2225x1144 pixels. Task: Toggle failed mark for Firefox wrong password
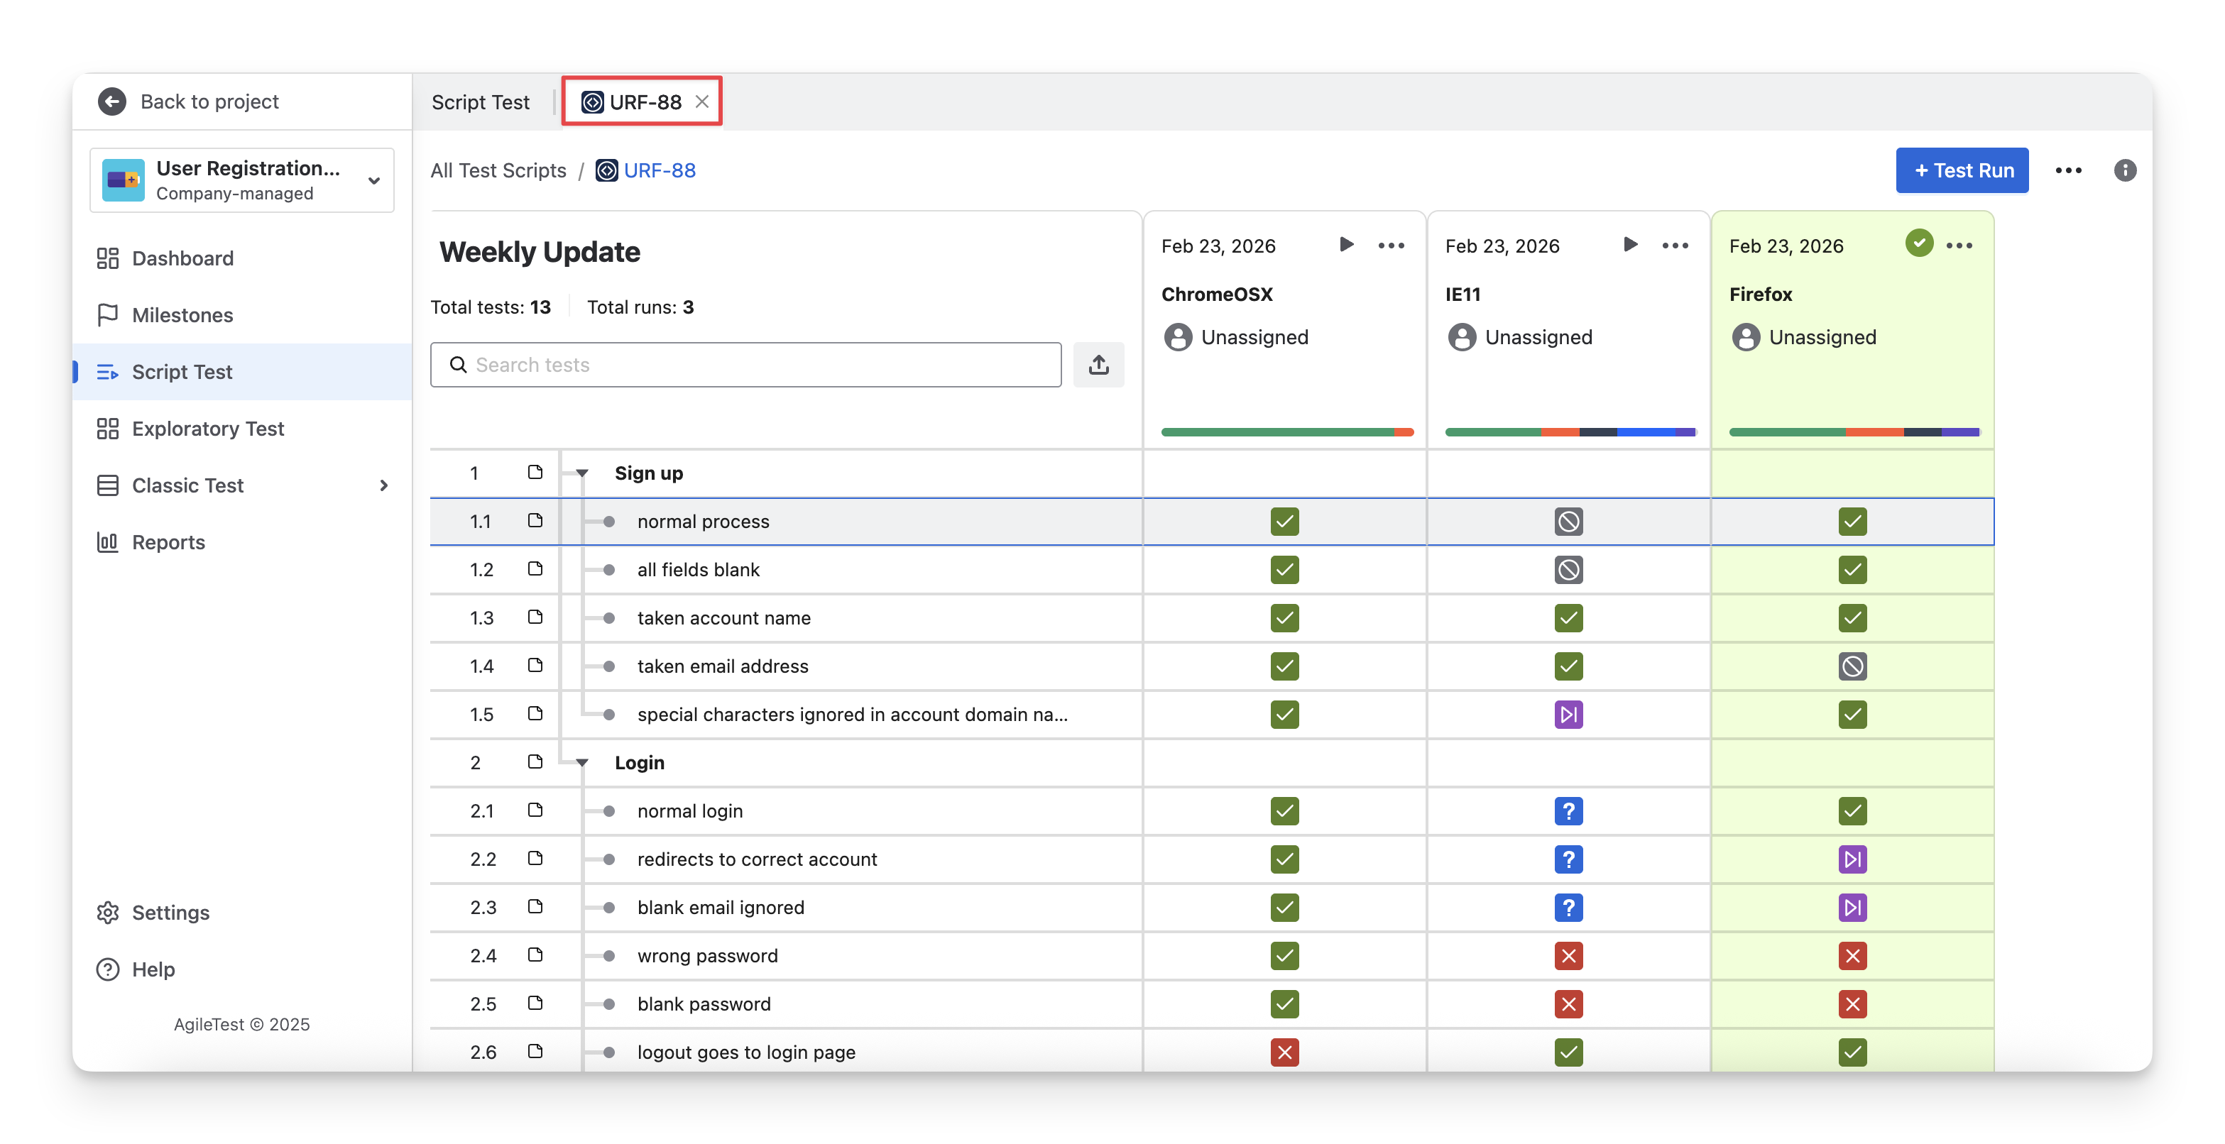pos(1852,956)
